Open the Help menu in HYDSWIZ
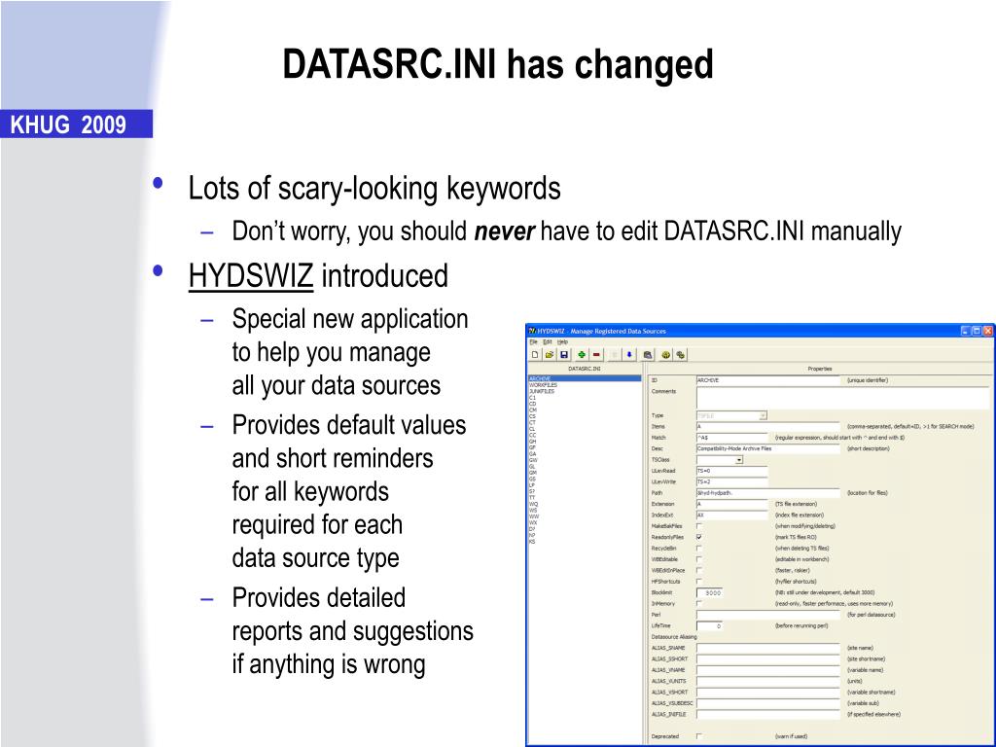Viewport: 996px width, 747px height. pos(563,341)
